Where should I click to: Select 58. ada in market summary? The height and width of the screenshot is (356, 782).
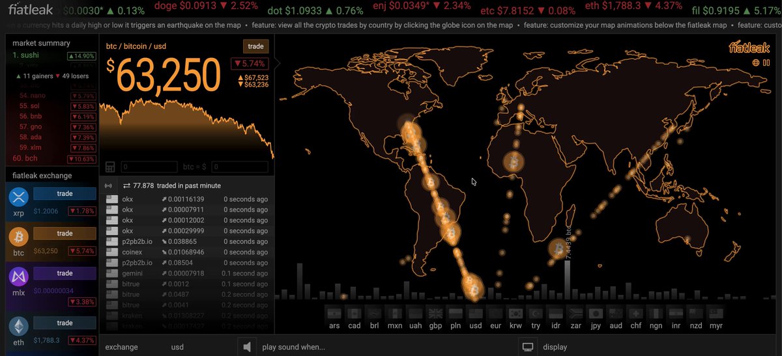point(53,137)
